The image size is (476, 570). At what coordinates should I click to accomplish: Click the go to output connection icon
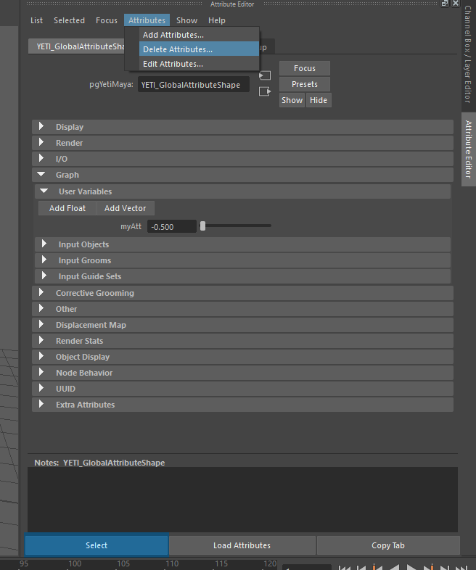[266, 91]
